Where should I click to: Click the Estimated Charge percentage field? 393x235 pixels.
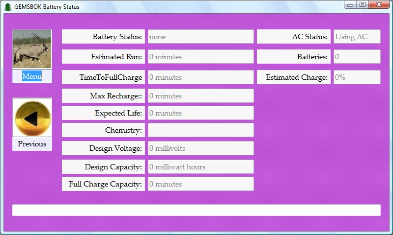click(x=357, y=77)
